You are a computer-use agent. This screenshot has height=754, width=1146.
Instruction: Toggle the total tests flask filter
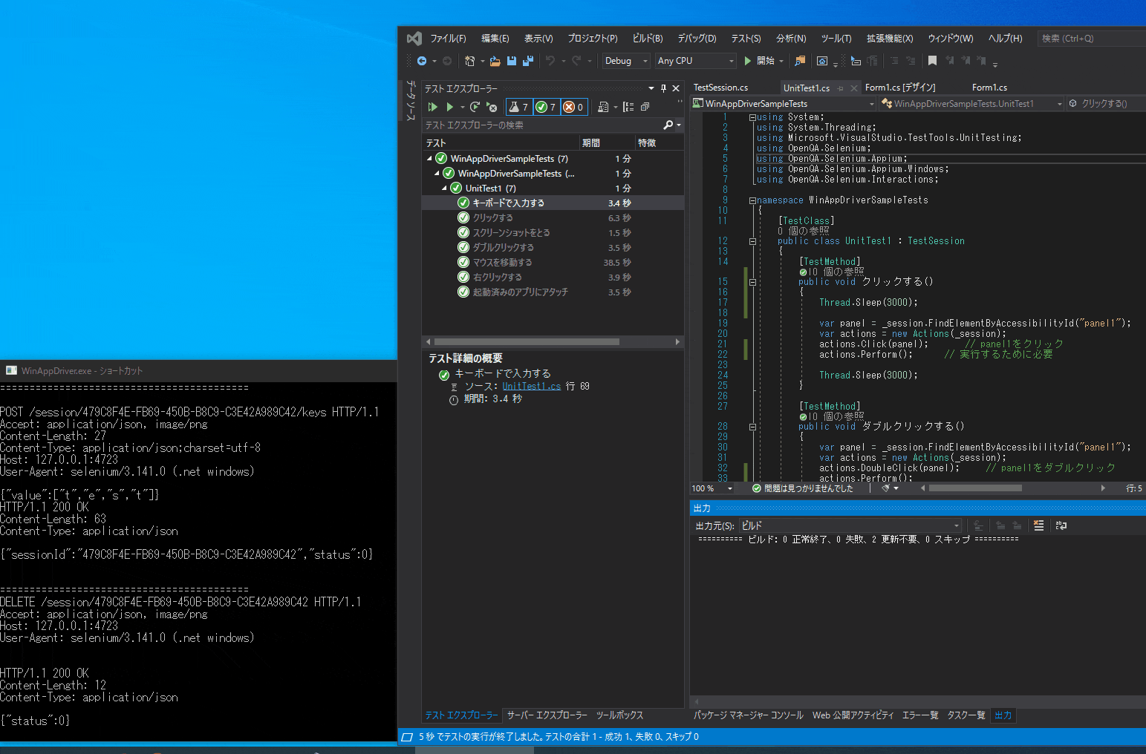click(518, 107)
